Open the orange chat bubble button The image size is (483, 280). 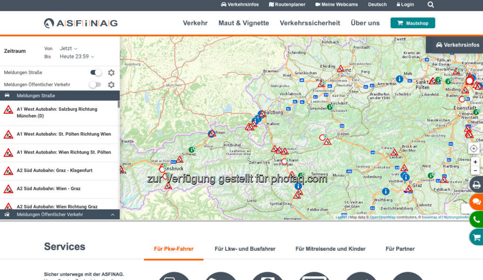476,202
